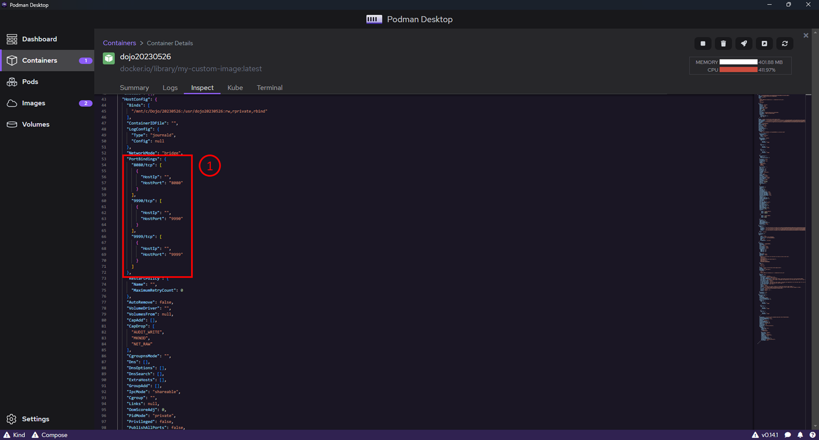This screenshot has height=440, width=819.
Task: Switch to the Logs tab
Action: [170, 88]
